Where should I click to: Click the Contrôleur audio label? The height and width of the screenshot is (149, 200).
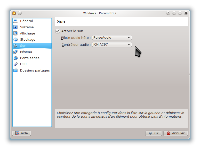coord(76,45)
